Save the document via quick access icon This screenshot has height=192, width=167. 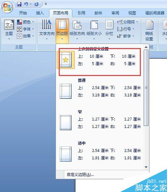pos(19,4)
